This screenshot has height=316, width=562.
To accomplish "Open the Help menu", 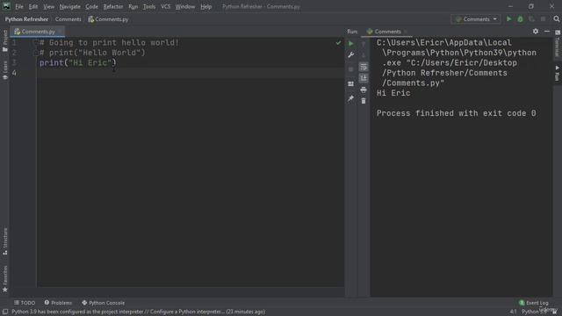I will [x=205, y=6].
